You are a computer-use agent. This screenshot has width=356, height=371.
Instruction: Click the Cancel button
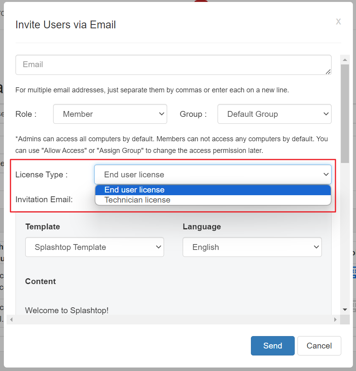pyautogui.click(x=319, y=346)
